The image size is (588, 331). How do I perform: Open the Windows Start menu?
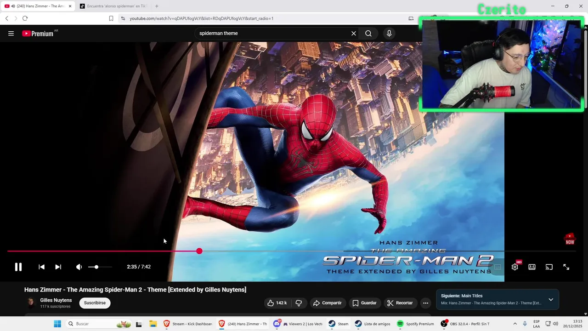click(57, 324)
